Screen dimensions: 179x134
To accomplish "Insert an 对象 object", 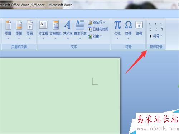I will (95, 36).
